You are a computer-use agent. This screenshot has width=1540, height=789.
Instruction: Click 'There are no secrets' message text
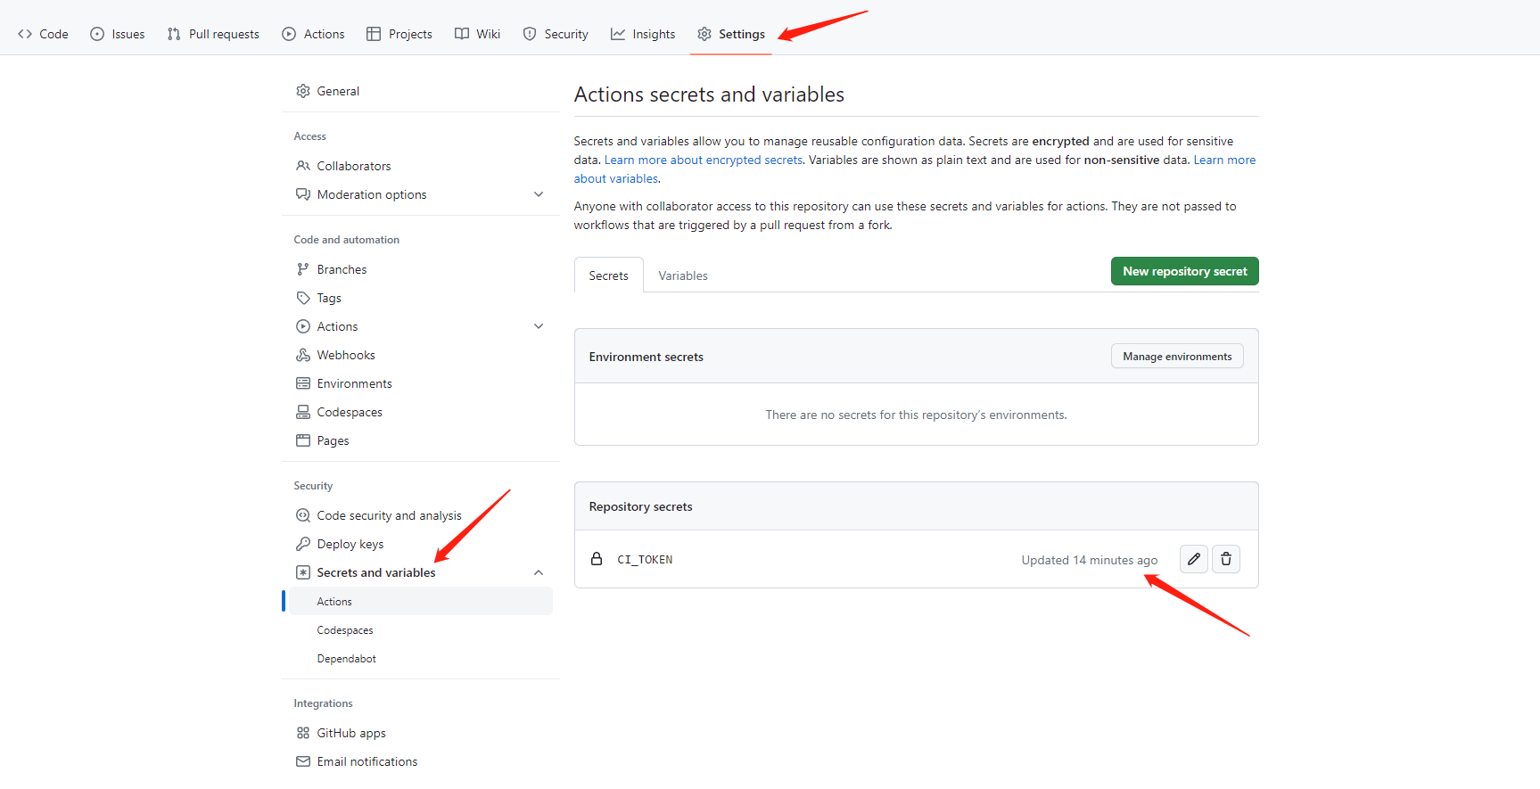click(x=916, y=415)
